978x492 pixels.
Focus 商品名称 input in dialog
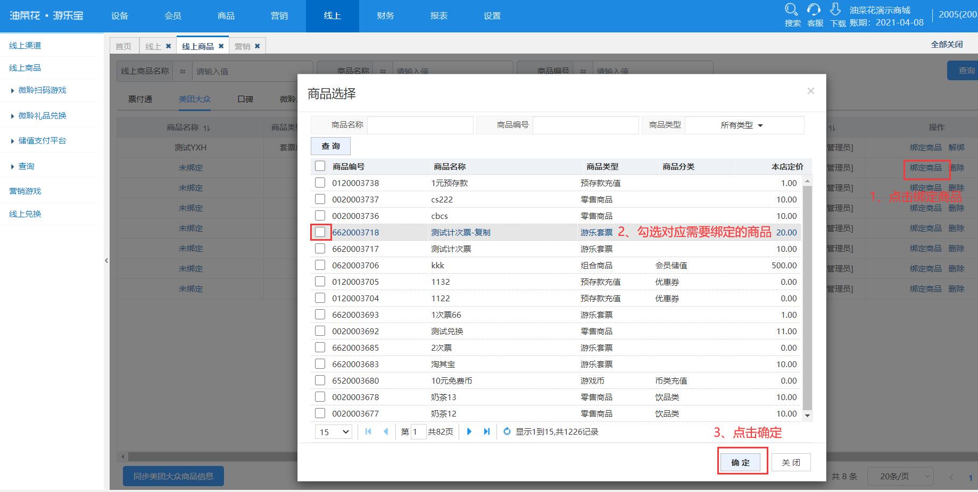(x=420, y=125)
